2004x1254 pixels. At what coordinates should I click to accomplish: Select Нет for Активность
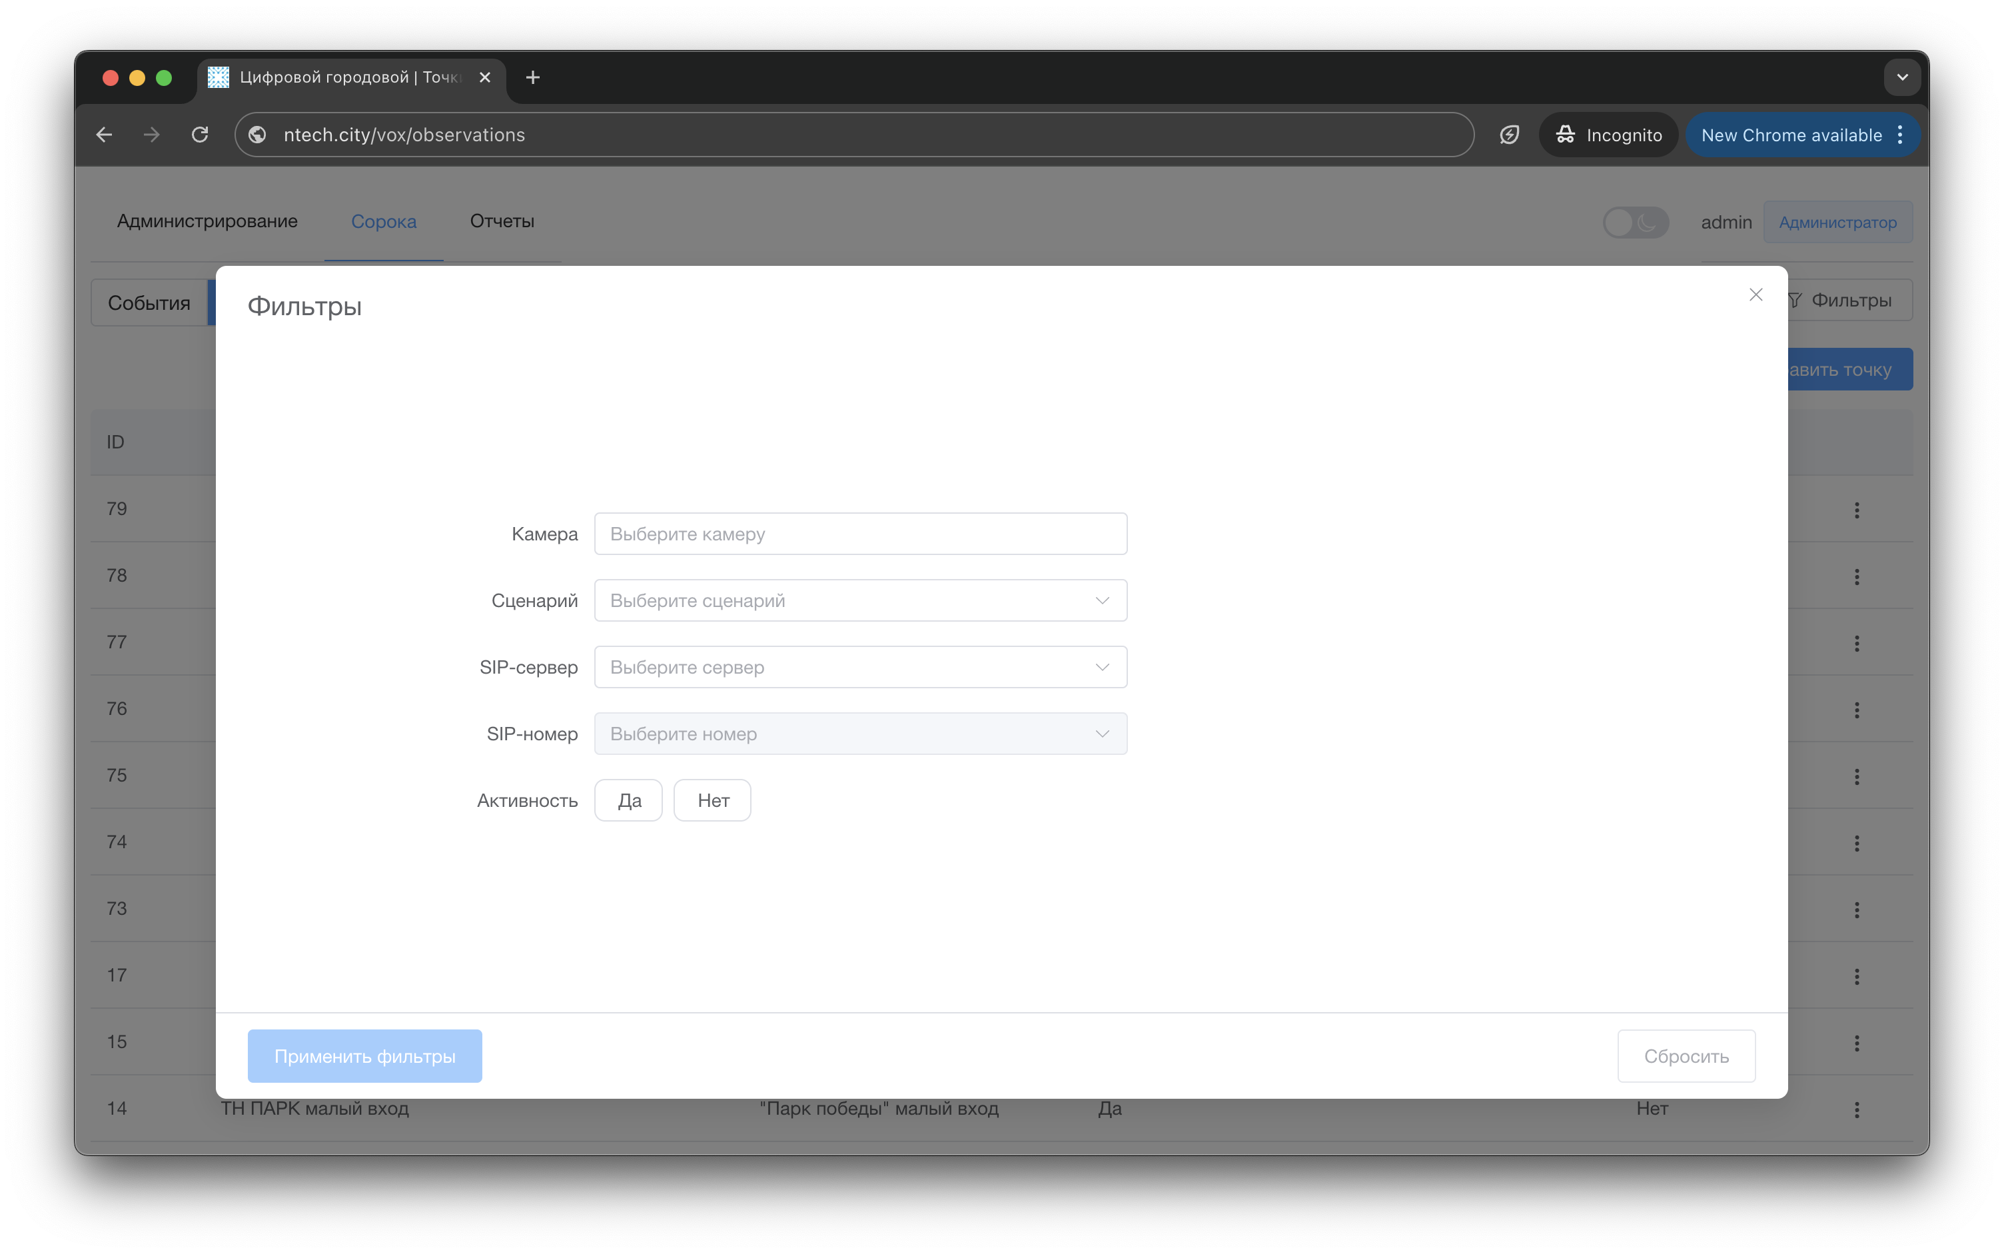pyautogui.click(x=712, y=800)
